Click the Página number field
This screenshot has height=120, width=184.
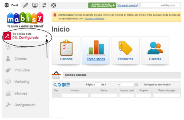tap(97, 85)
